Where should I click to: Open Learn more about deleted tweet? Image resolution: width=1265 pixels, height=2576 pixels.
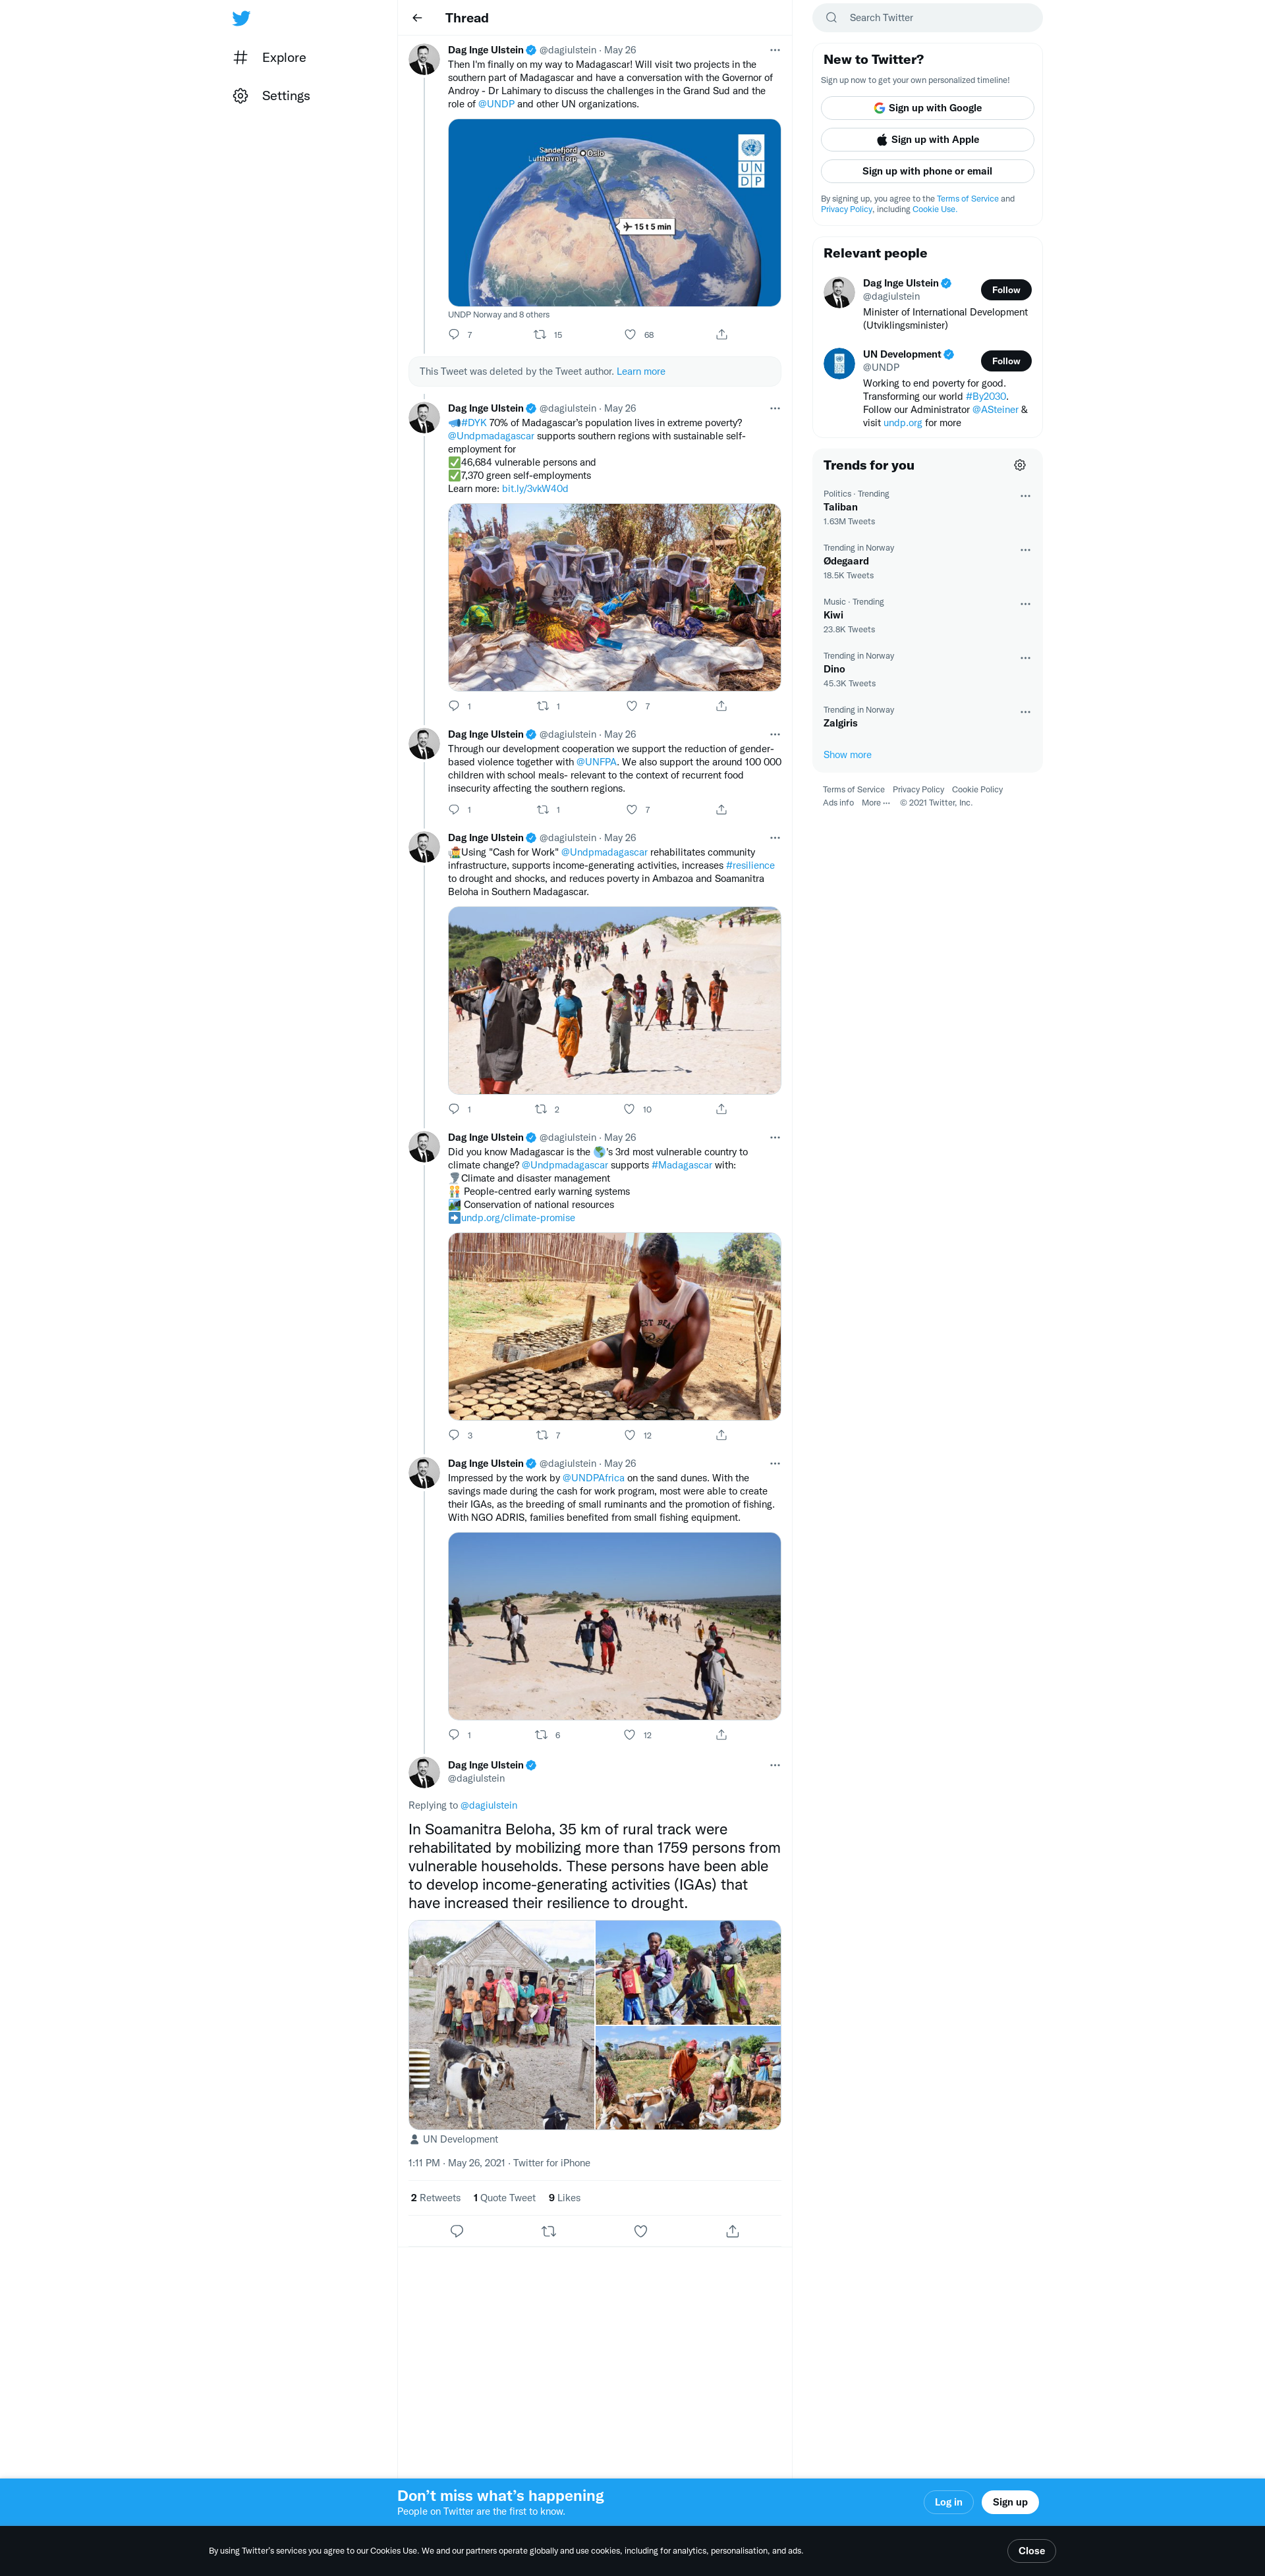[x=641, y=371]
